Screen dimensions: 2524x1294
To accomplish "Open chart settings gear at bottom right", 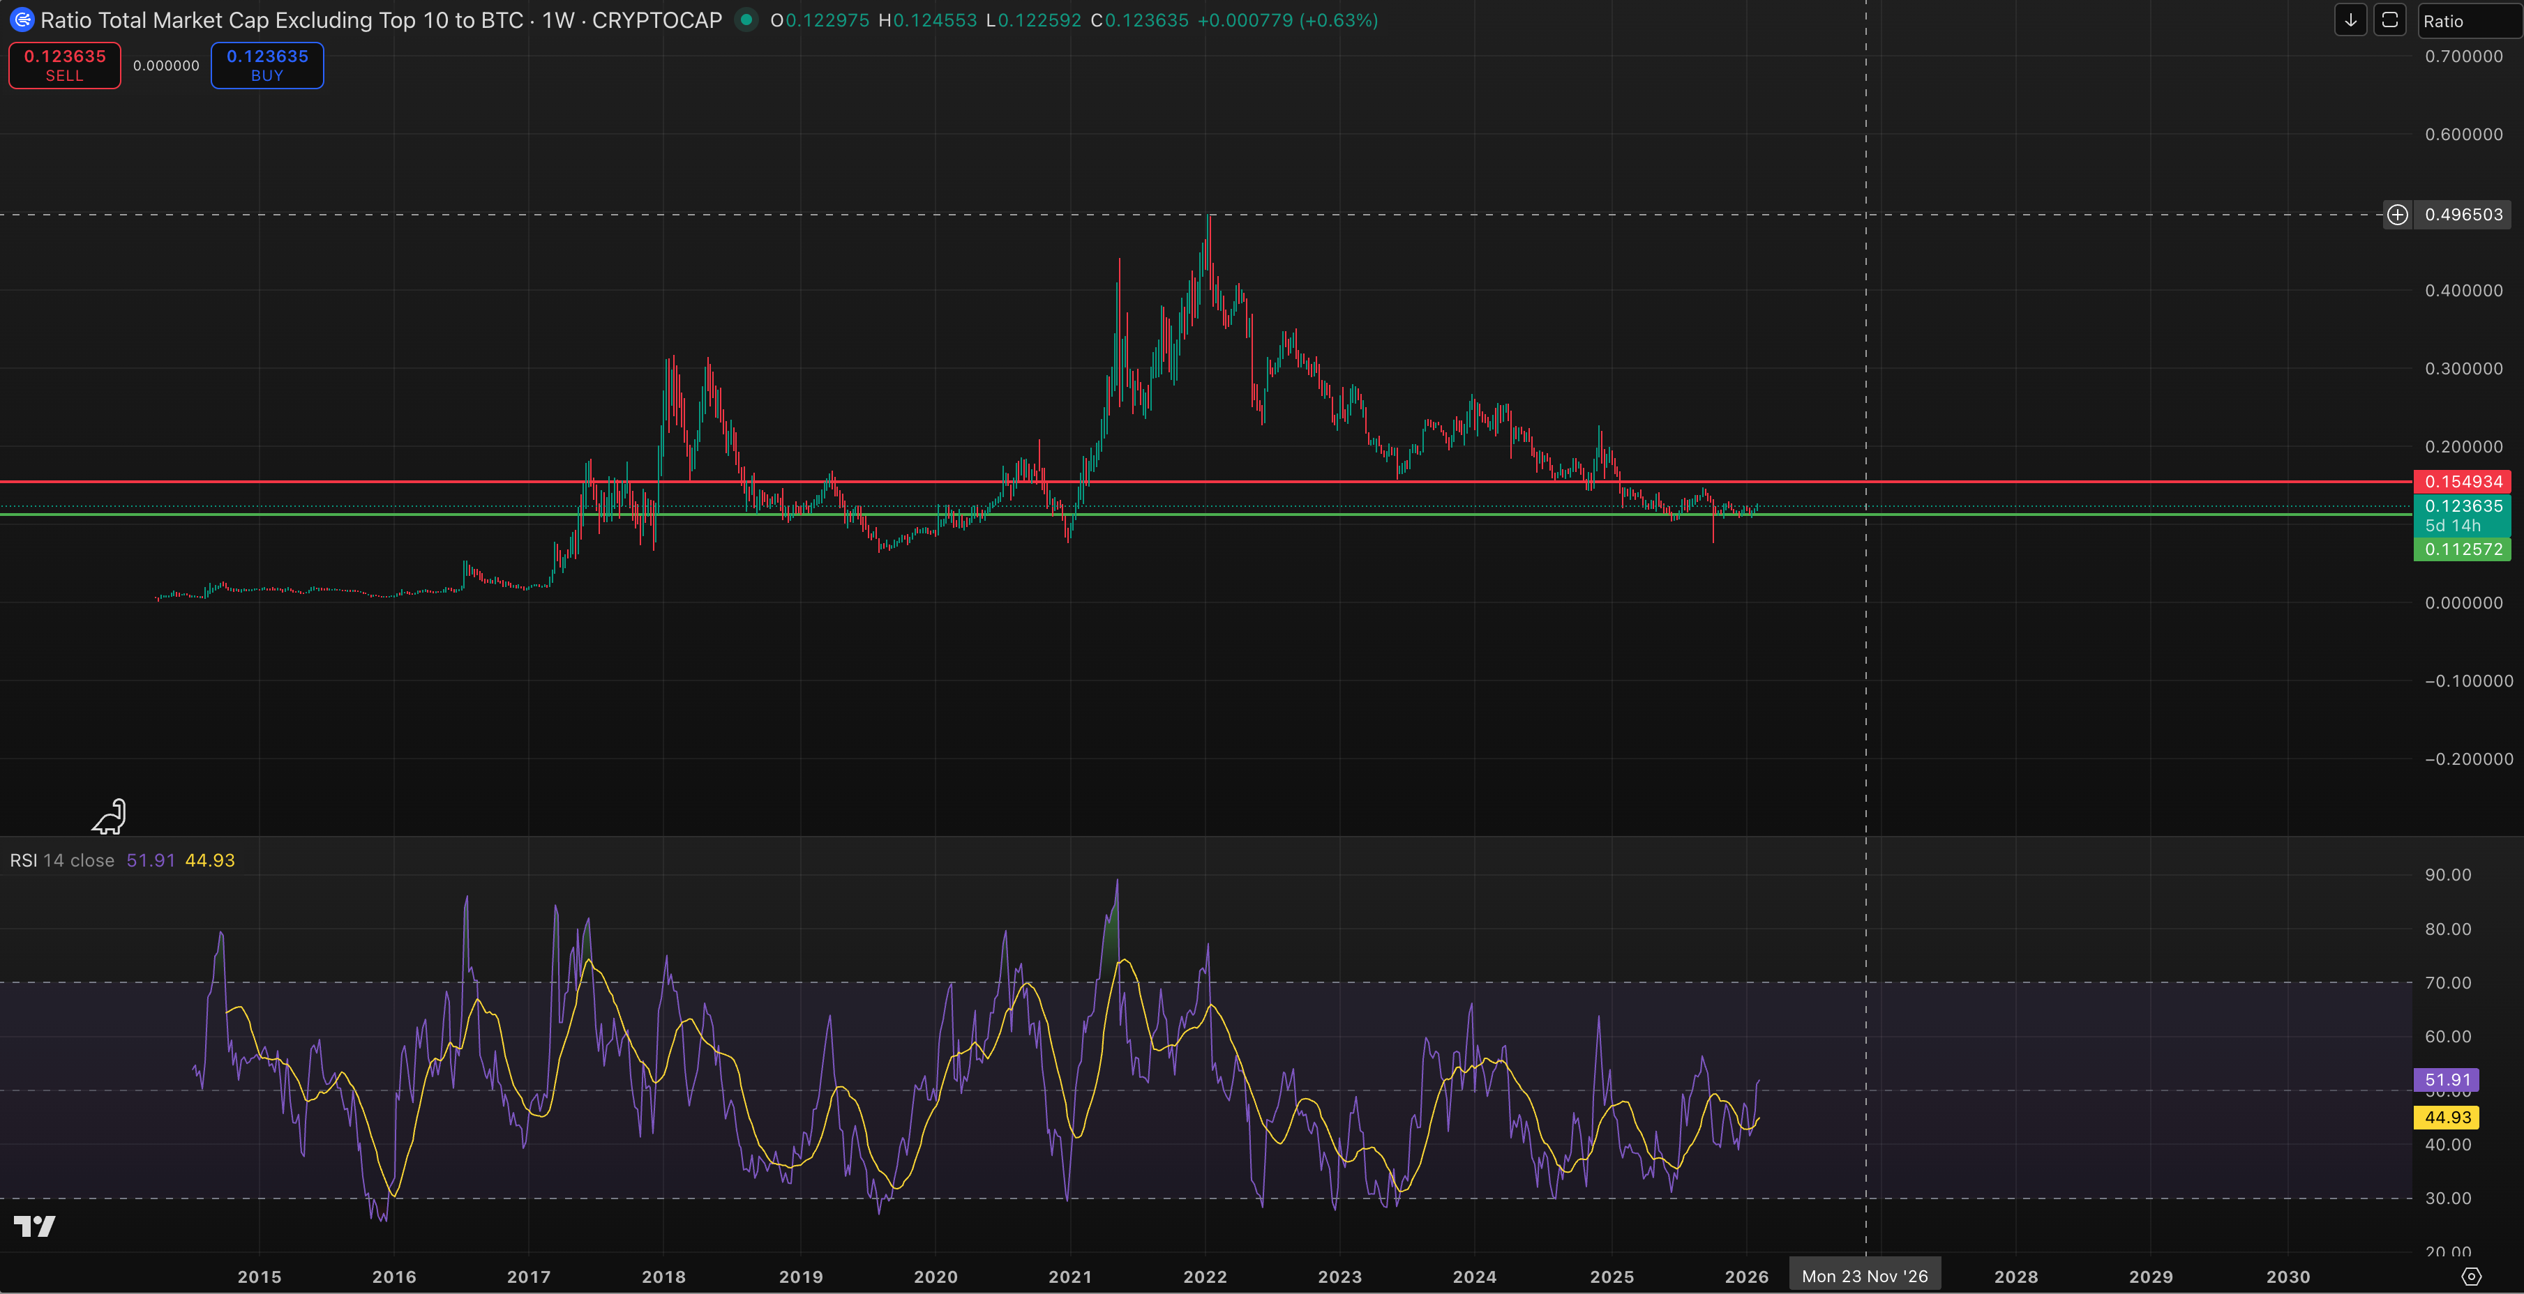I will click(x=2471, y=1277).
